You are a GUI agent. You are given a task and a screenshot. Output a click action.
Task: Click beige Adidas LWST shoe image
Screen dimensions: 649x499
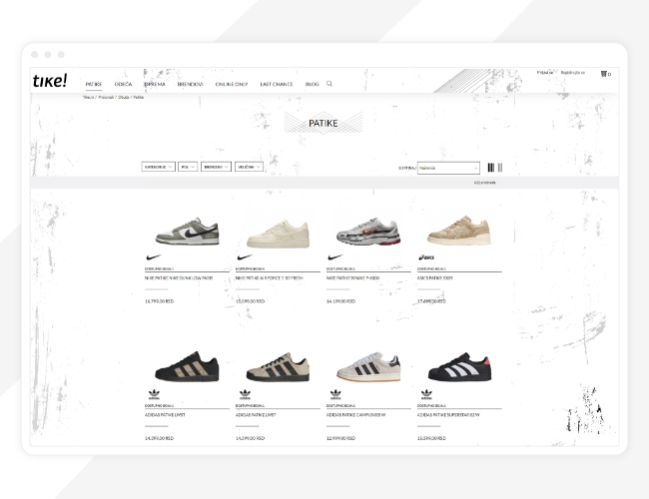[x=278, y=366]
